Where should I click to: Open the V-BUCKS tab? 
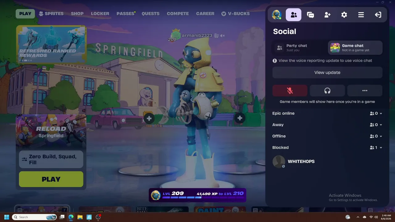point(235,14)
